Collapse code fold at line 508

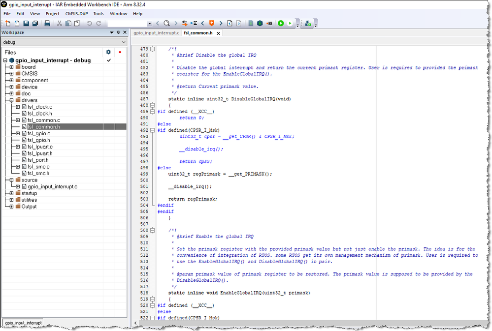tap(153, 230)
